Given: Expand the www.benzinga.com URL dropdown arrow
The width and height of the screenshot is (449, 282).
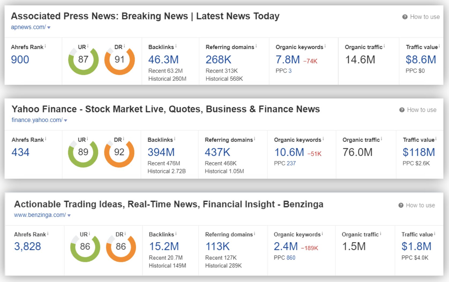Looking at the screenshot, I should tap(69, 215).
